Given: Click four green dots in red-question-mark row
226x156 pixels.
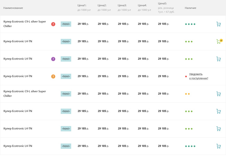Looking at the screenshot, I should pyautogui.click(x=190, y=24).
